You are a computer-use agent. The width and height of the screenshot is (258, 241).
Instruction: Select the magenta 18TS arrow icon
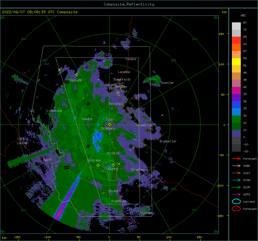pos(236,195)
